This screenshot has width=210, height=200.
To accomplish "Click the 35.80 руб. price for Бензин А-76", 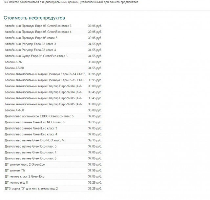I will tap(95, 62).
